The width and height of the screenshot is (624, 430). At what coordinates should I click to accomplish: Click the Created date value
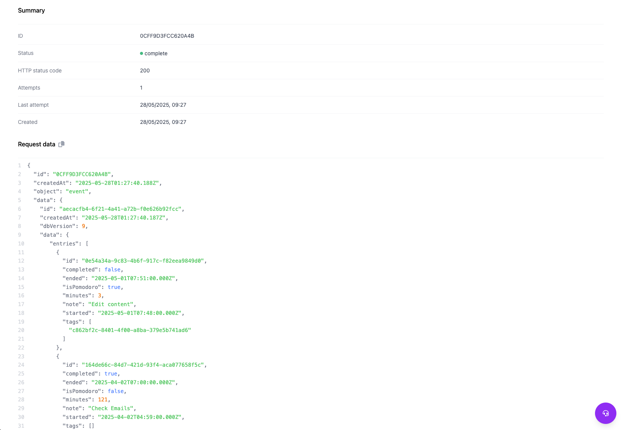click(x=163, y=122)
